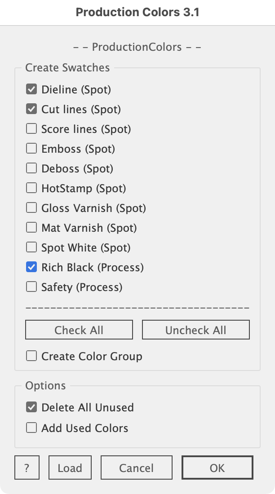Check the Safety (Process) option
275x494 pixels.
point(31,287)
